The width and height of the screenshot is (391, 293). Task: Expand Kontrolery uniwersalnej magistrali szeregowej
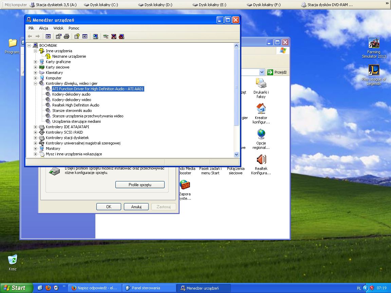[x=35, y=143]
